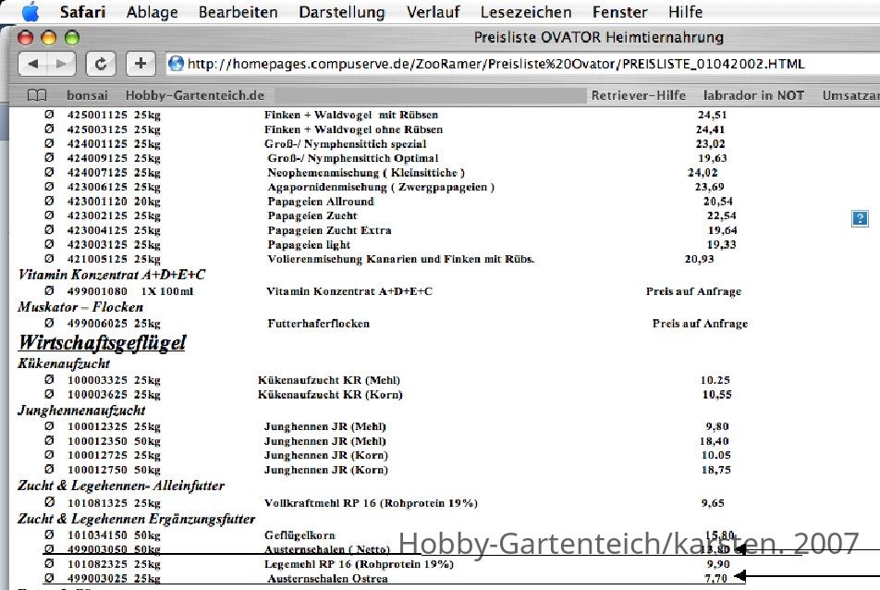Click product Finken + Waldvogel mit Rübsen
Image resolution: width=880 pixels, height=590 pixels.
[x=351, y=115]
